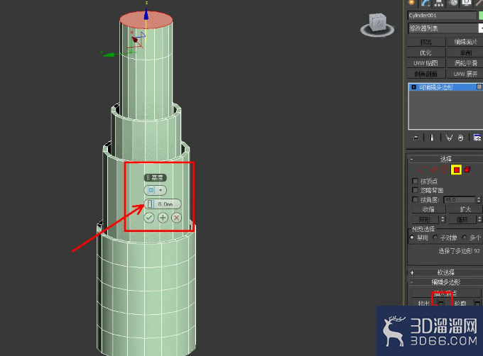Click the 涡轮平滑 modifier button
Screen dimensions: 483x356
pyautogui.click(x=465, y=63)
